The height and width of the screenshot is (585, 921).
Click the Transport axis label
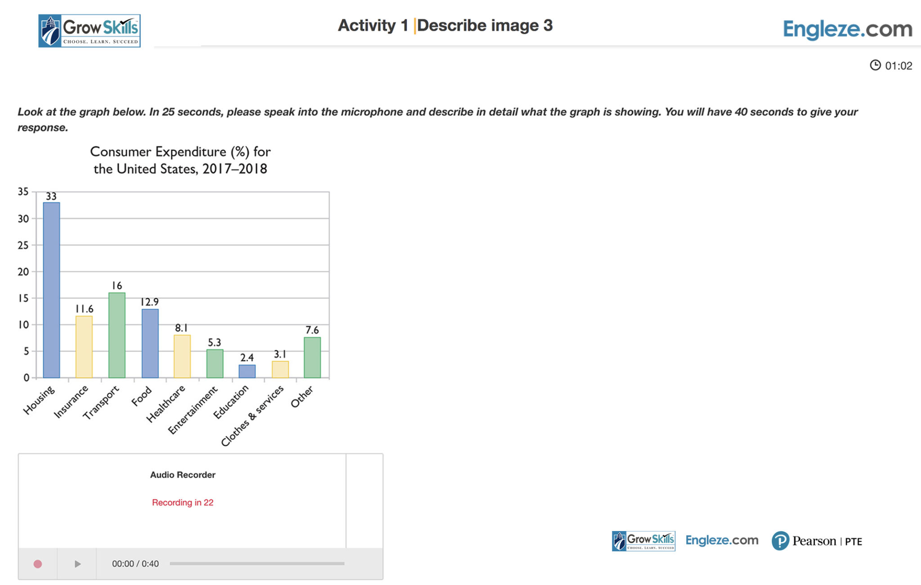point(101,402)
